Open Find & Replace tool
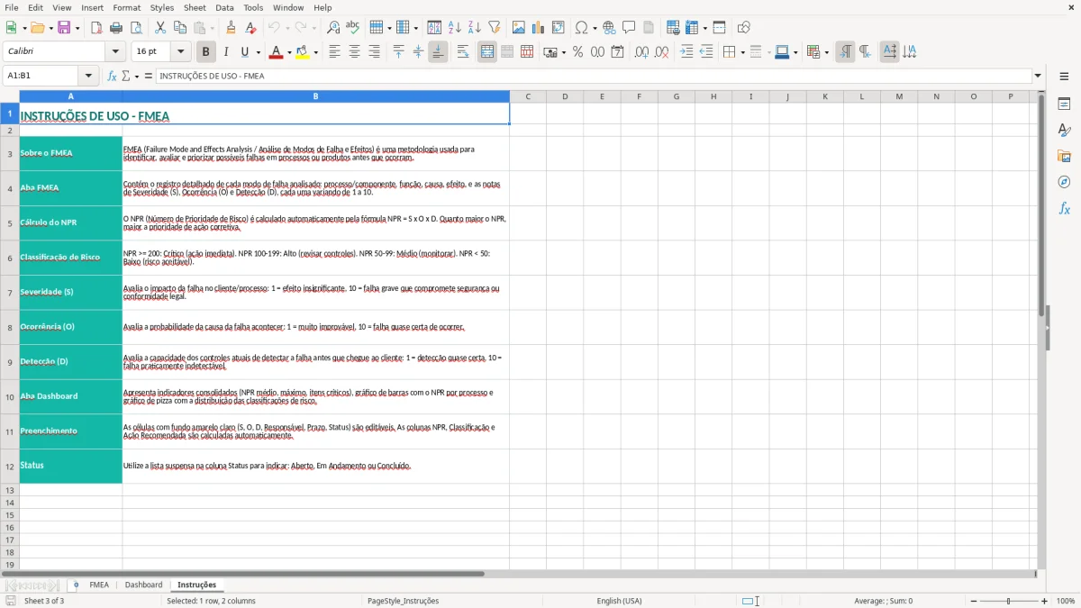This screenshot has width=1081, height=608. tap(333, 28)
